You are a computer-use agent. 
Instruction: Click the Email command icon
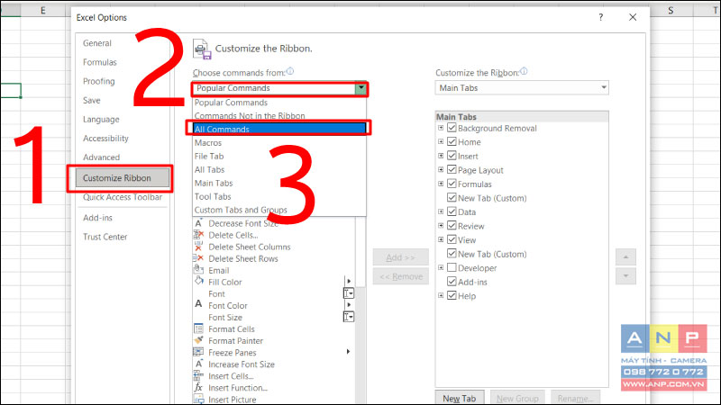point(198,270)
